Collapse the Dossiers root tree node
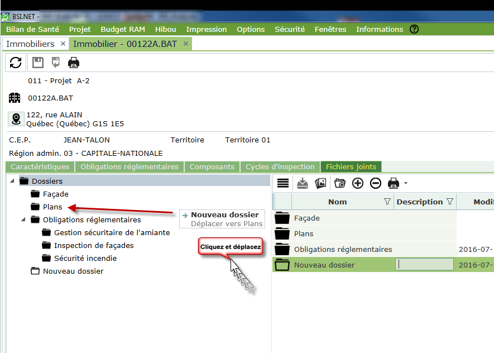Screen dimensions: 494x353 [12, 181]
